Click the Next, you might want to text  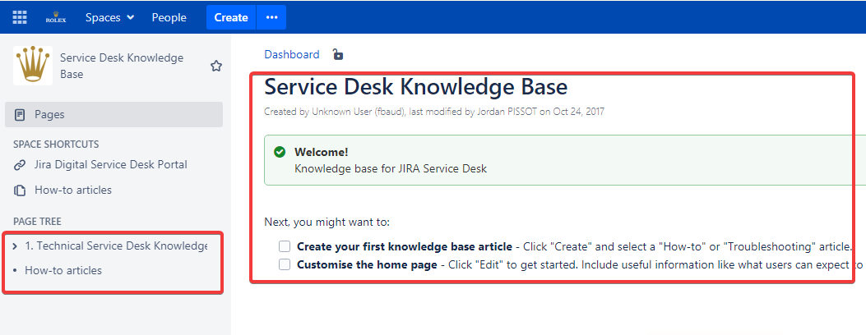point(327,223)
